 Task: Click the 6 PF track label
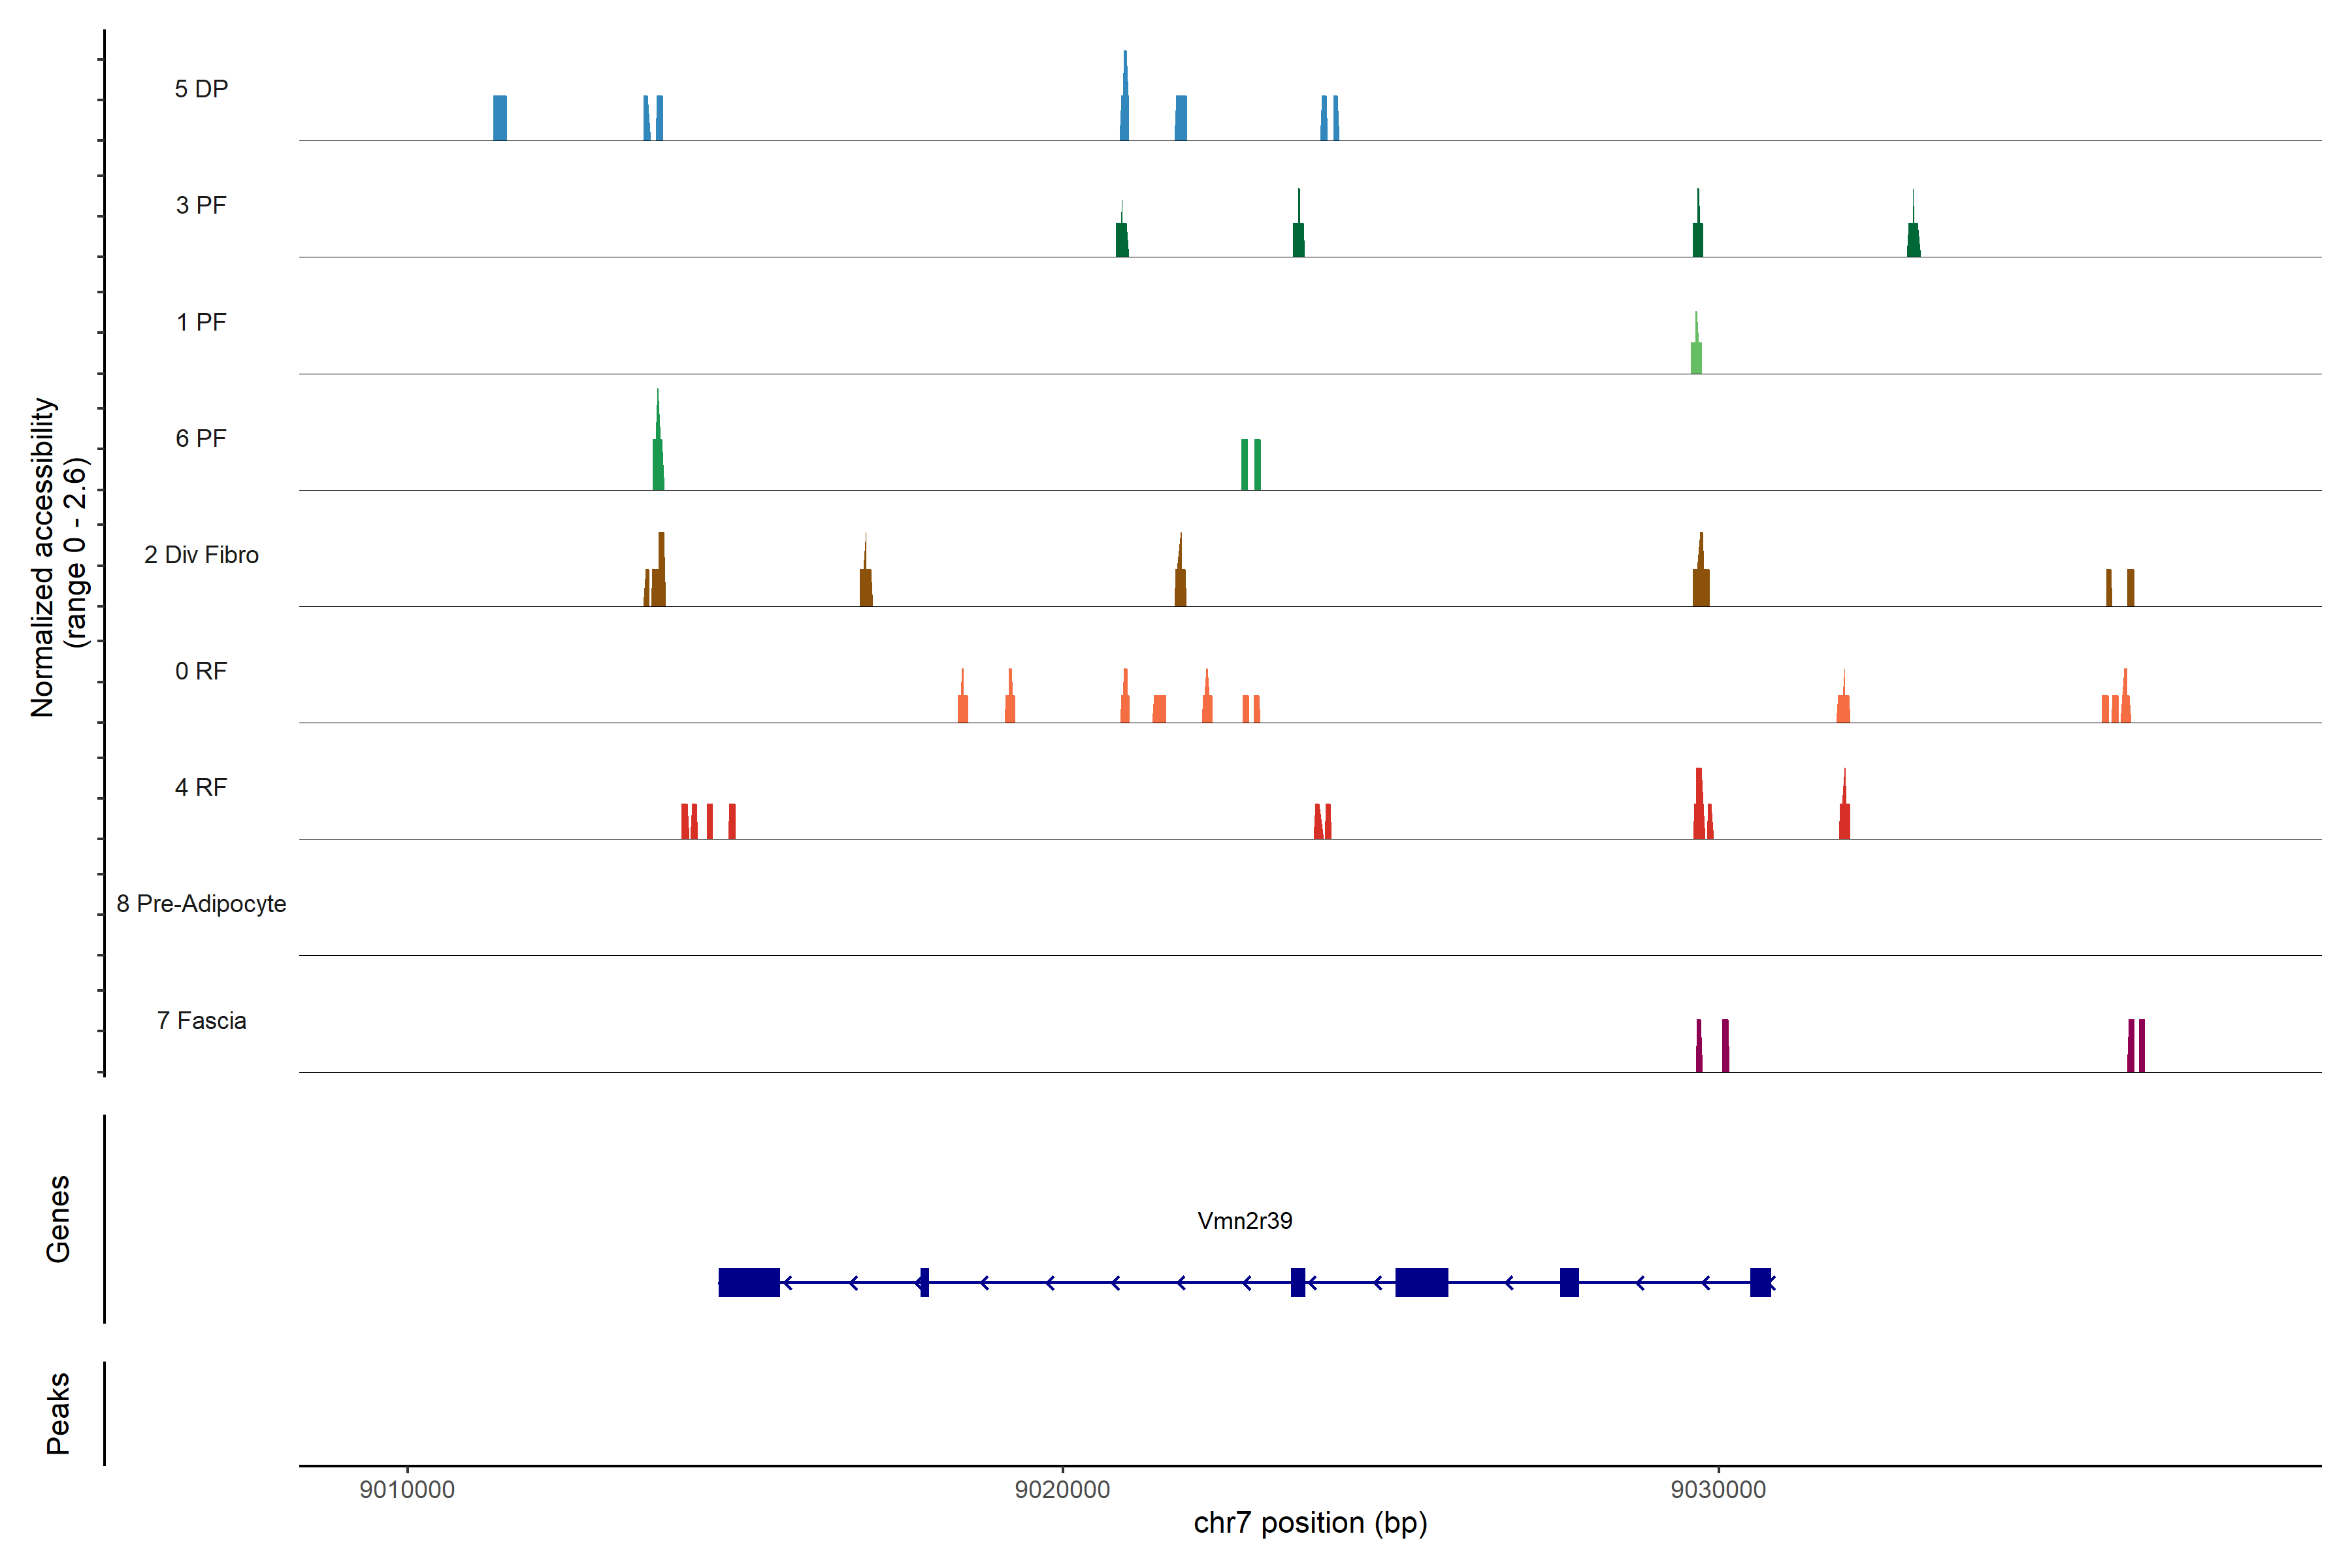point(201,438)
